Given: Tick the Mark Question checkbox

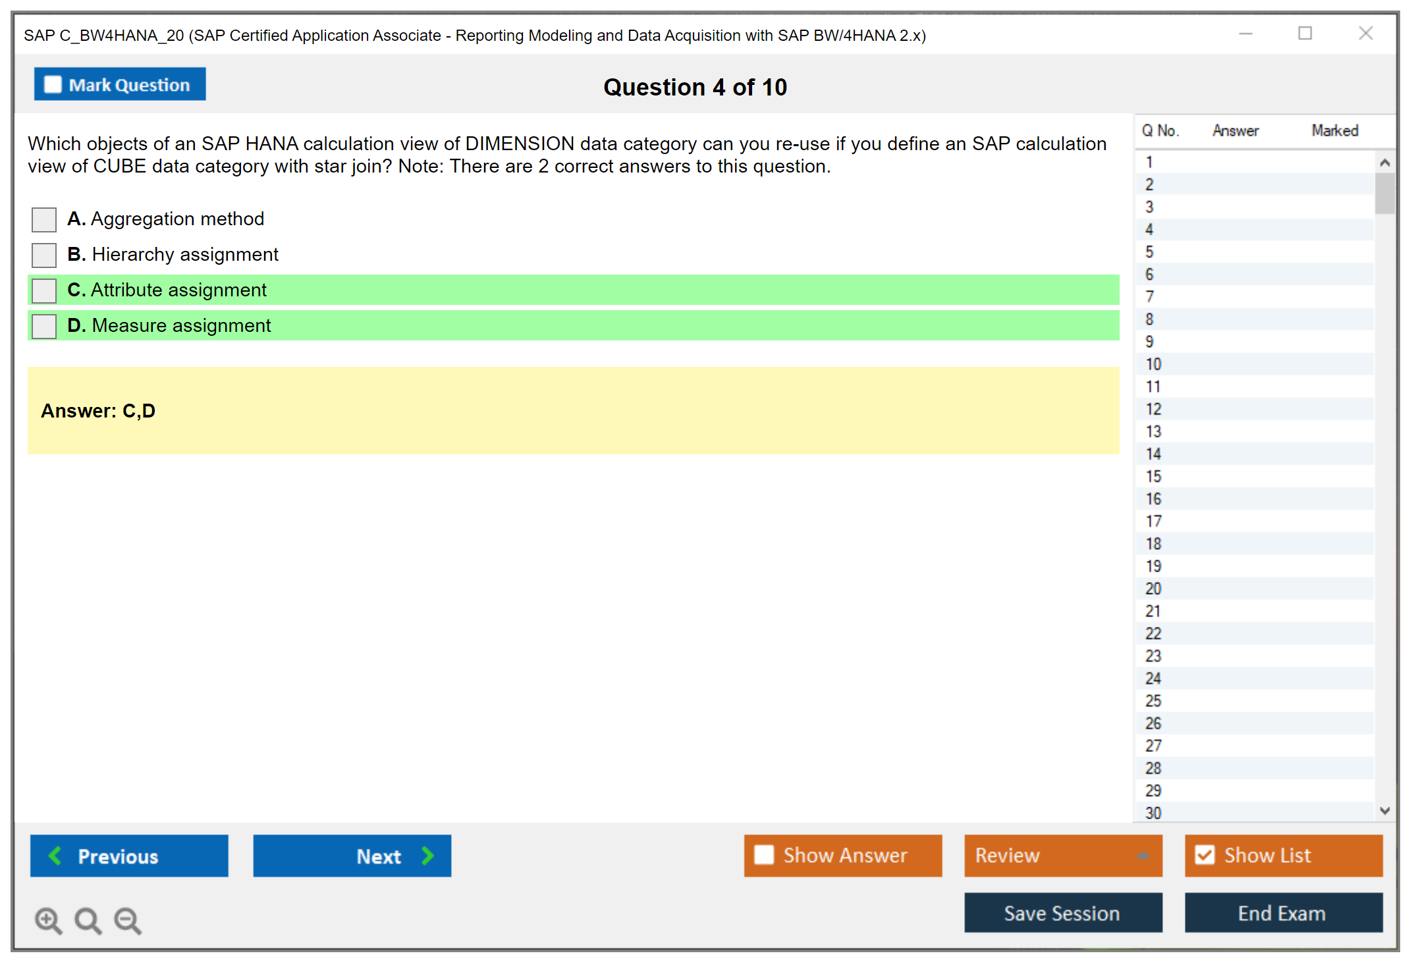Looking at the screenshot, I should pos(53,85).
